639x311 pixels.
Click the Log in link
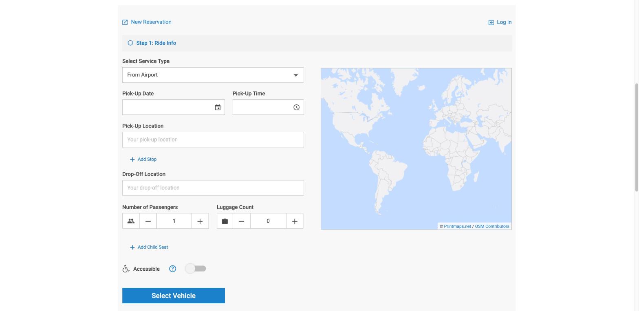(504, 22)
